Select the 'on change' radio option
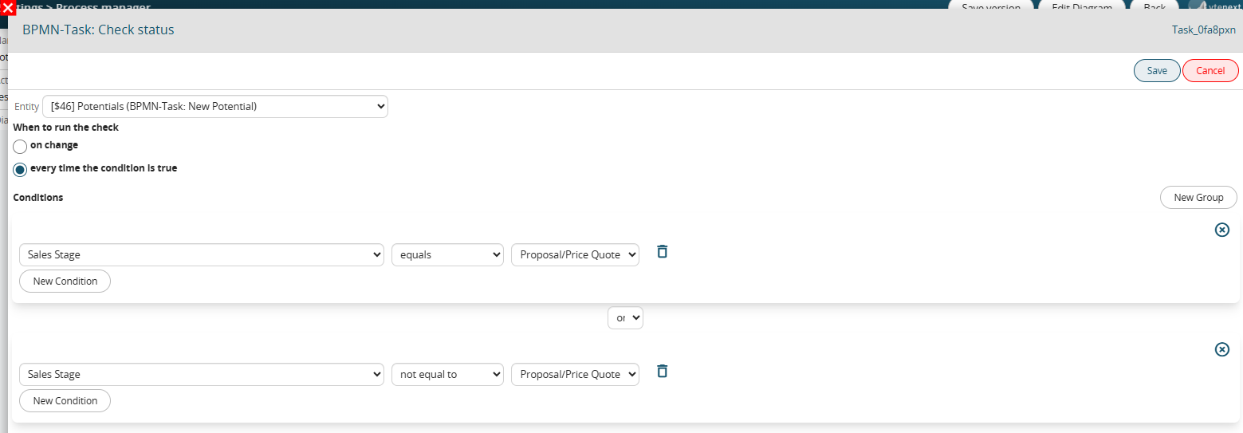This screenshot has width=1243, height=433. (x=21, y=147)
